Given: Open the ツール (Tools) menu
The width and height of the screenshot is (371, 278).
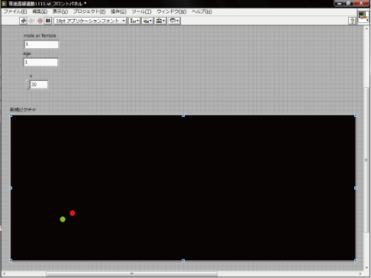Looking at the screenshot, I should point(141,11).
